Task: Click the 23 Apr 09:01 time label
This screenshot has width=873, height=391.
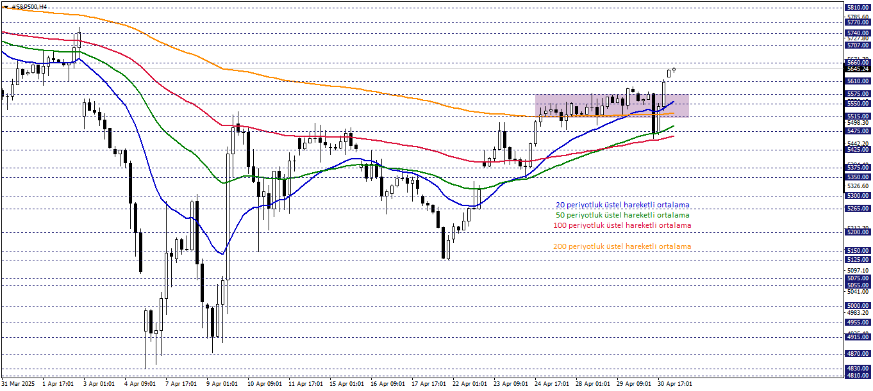Action: coord(511,385)
